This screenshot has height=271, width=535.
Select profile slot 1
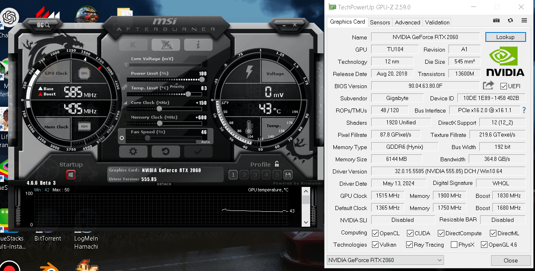[233, 175]
